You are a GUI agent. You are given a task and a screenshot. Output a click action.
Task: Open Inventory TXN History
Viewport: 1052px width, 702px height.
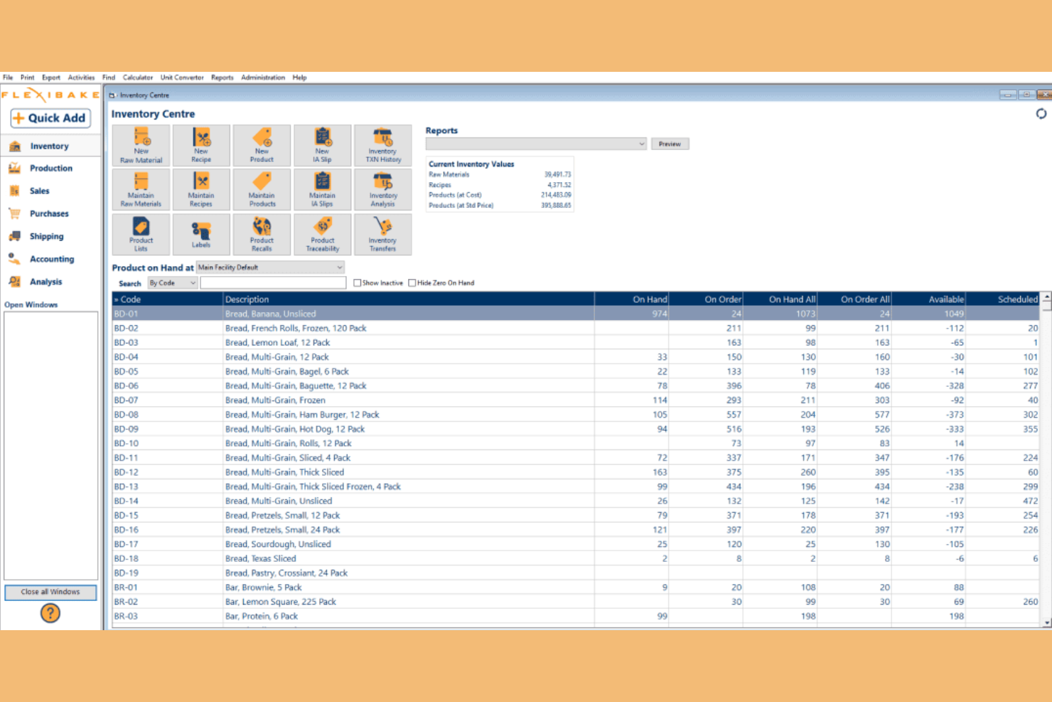click(382, 146)
